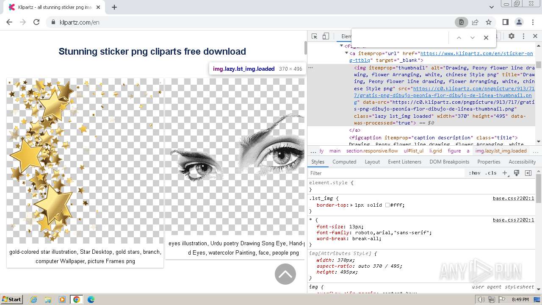The height and width of the screenshot is (305, 542).
Task: Share this page icon
Action: click(x=475, y=22)
